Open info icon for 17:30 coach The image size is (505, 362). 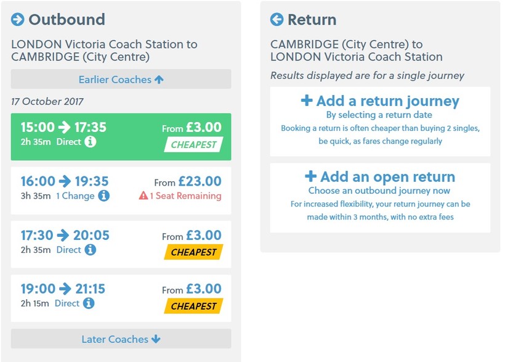pyautogui.click(x=91, y=250)
